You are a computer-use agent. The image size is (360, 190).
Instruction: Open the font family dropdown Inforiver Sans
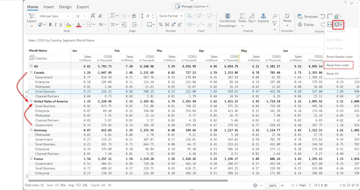pyautogui.click(x=54, y=16)
